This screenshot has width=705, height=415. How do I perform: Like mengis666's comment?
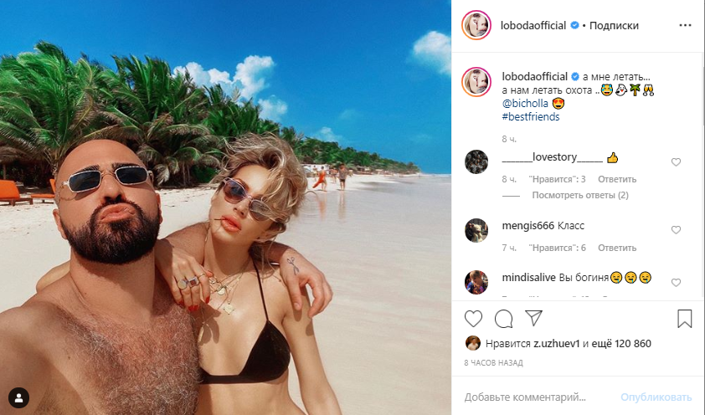[x=676, y=230]
